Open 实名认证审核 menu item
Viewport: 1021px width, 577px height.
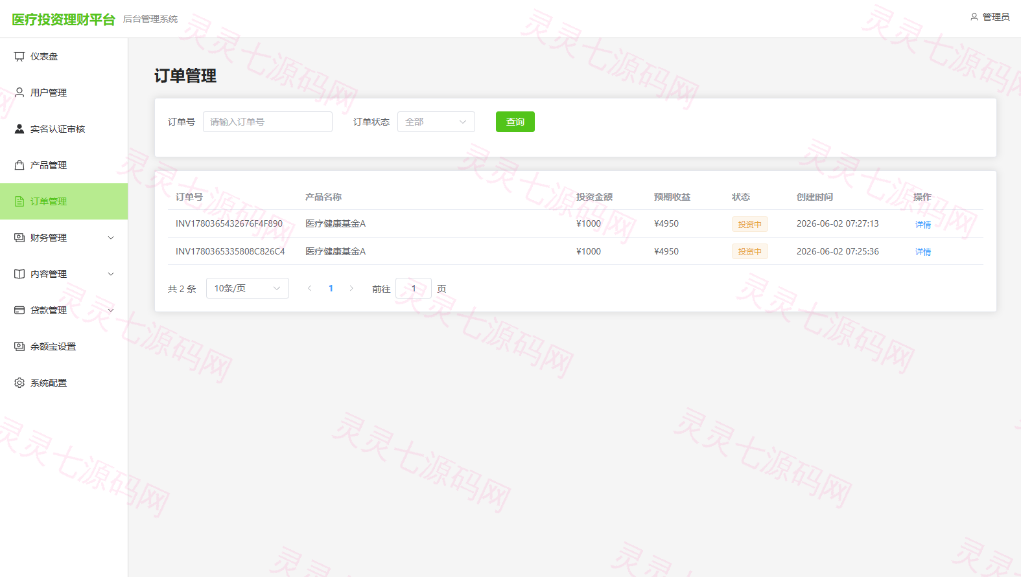tap(64, 129)
